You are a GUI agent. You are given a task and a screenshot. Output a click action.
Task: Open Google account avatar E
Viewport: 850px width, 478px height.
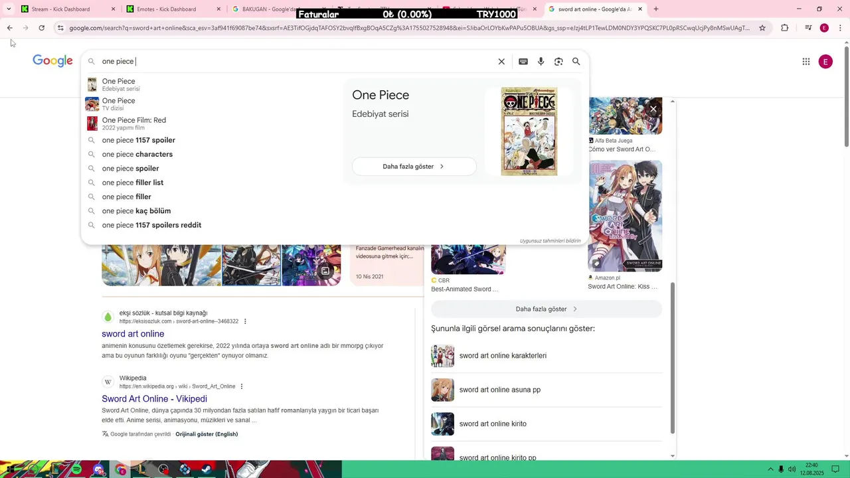pyautogui.click(x=825, y=62)
